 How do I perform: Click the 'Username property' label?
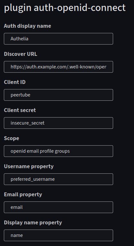coord(29,167)
